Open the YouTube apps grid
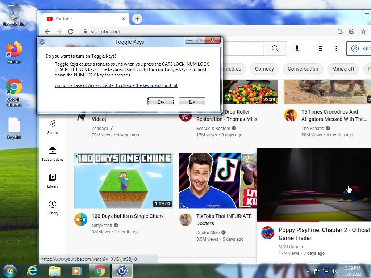 pyautogui.click(x=319, y=49)
